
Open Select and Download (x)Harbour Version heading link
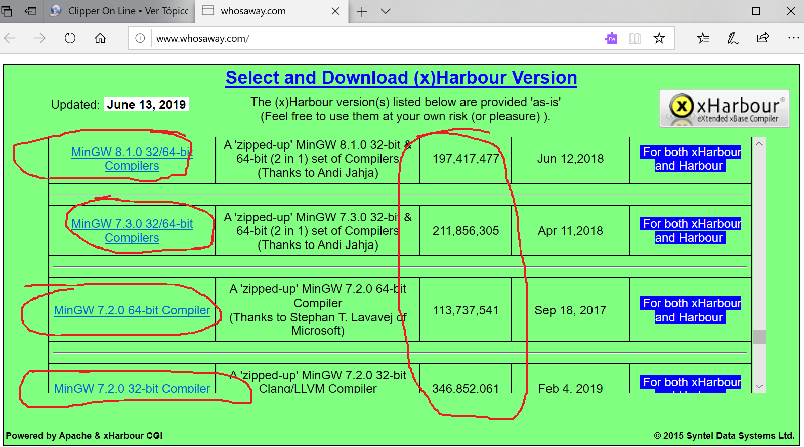tap(401, 78)
